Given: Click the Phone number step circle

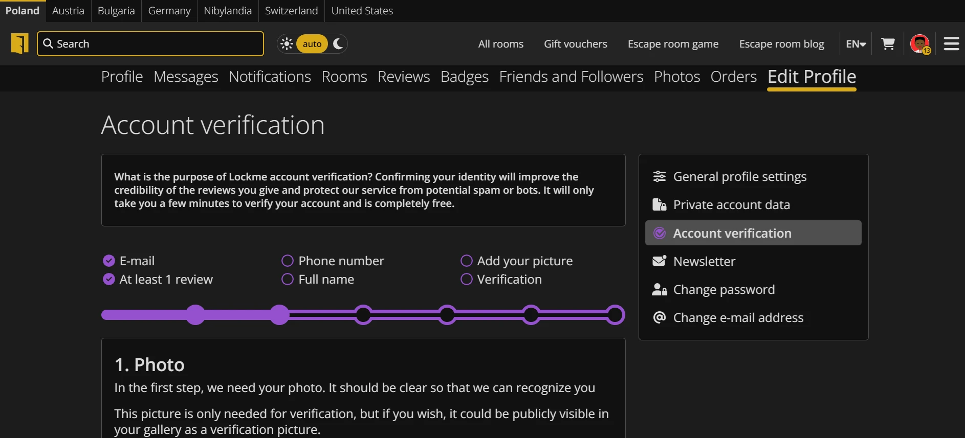Looking at the screenshot, I should tap(288, 261).
